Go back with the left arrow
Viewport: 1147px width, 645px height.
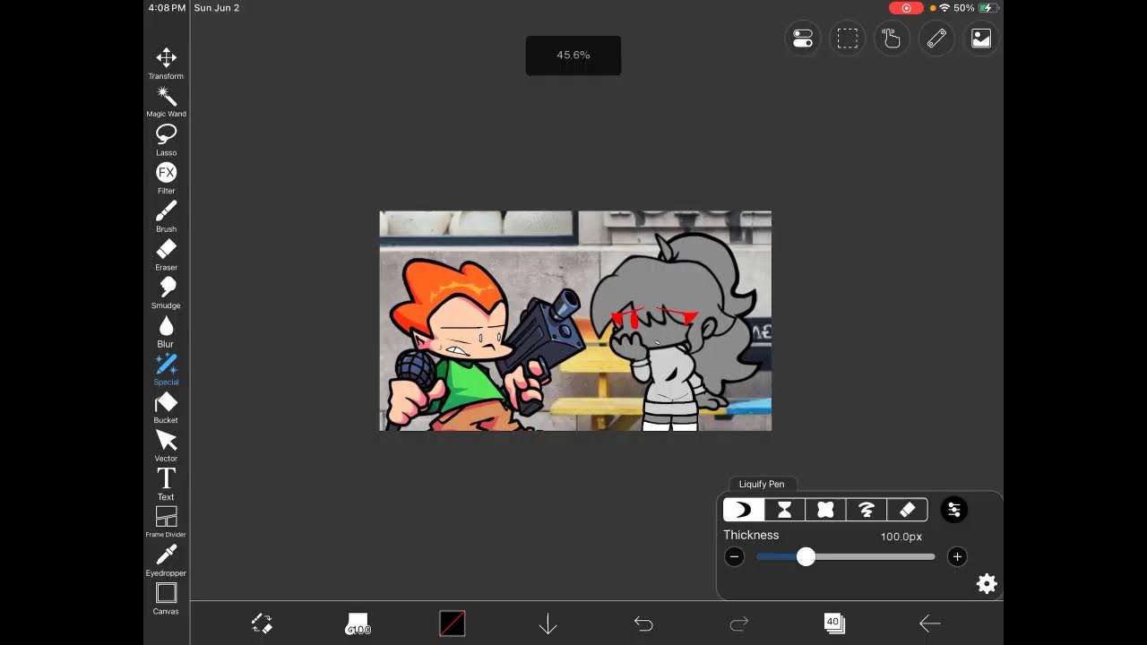click(930, 623)
